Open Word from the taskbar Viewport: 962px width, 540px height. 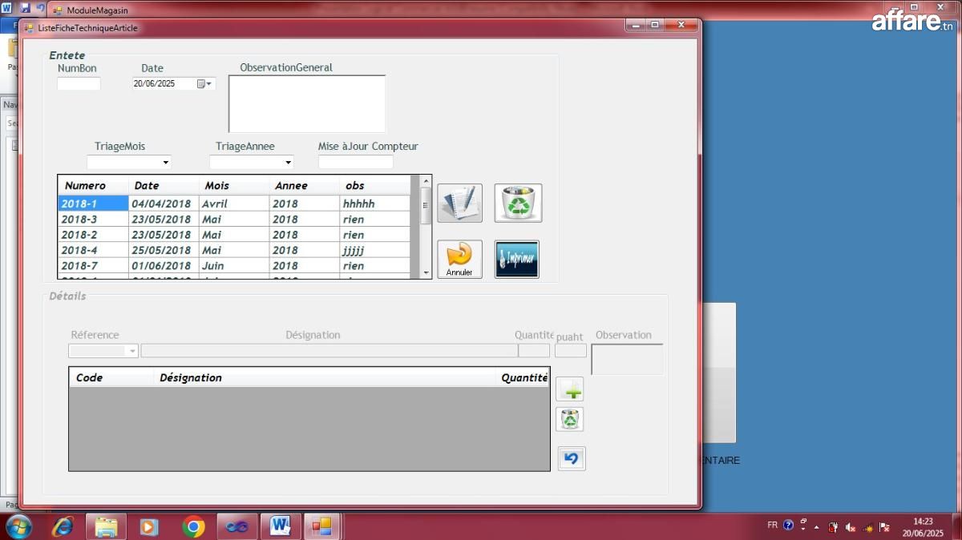[280, 526]
